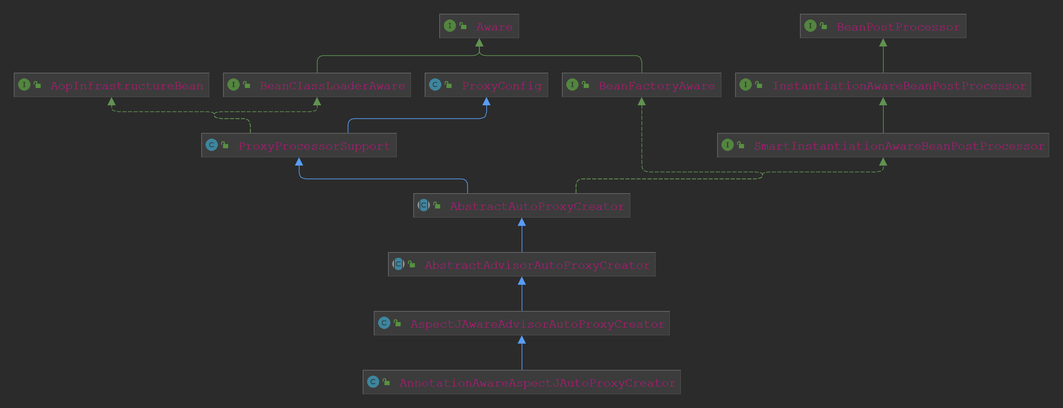1063x408 pixels.
Task: Select the BeanClassLoaderAware node
Action: [x=332, y=86]
